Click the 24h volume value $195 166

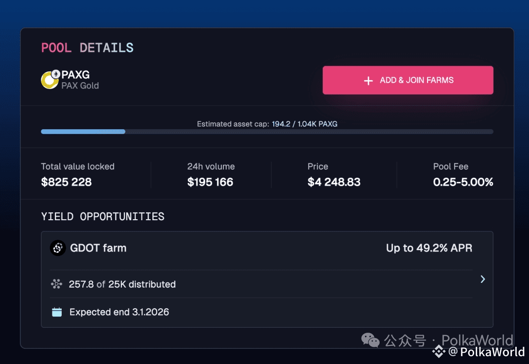(x=210, y=182)
